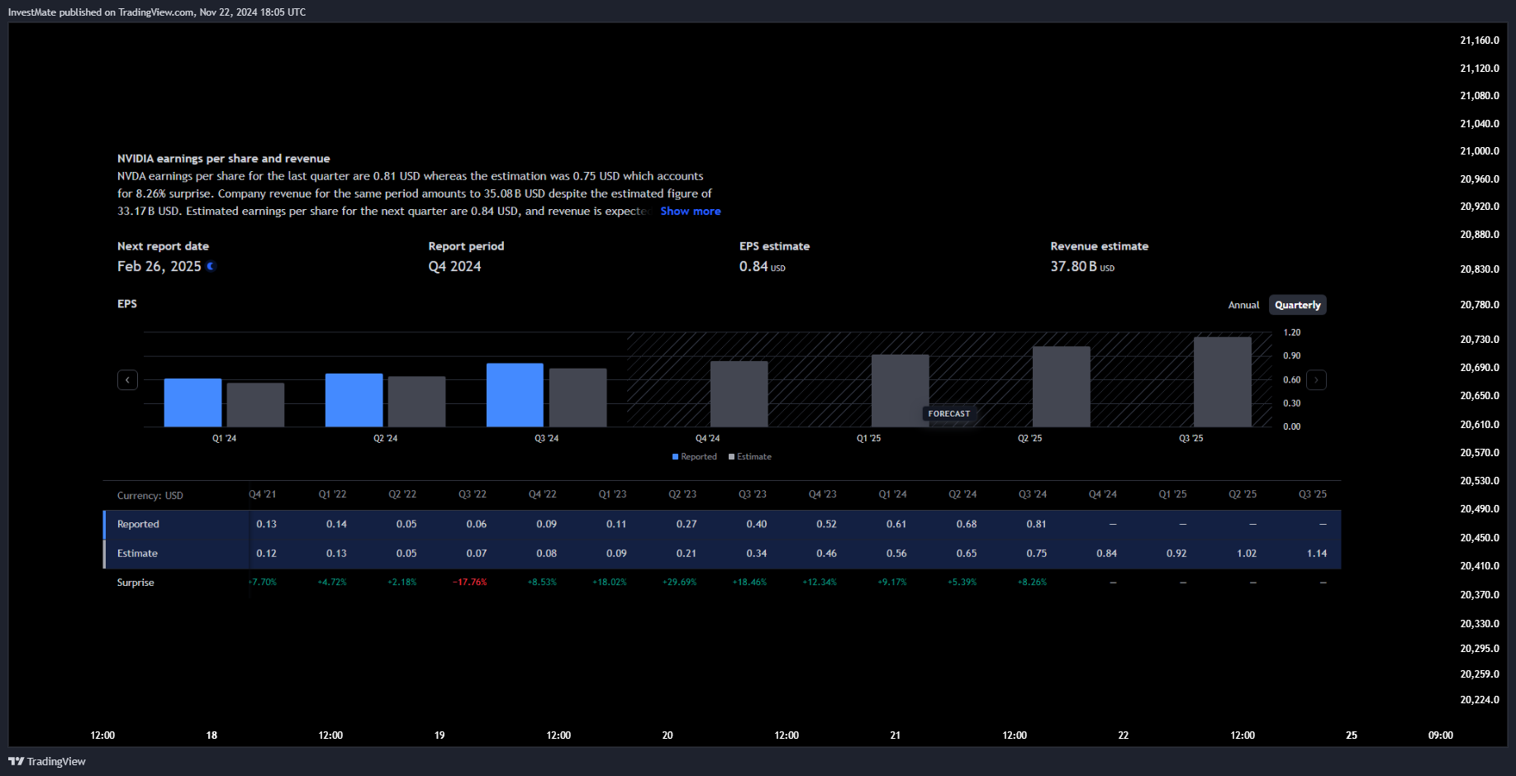Click the gray Estimate legend marker
The width and height of the screenshot is (1516, 776).
[731, 457]
